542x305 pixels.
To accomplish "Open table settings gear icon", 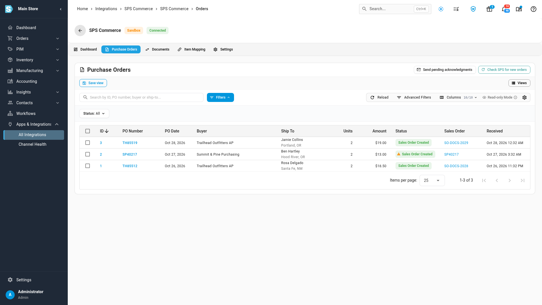I will click(x=524, y=97).
